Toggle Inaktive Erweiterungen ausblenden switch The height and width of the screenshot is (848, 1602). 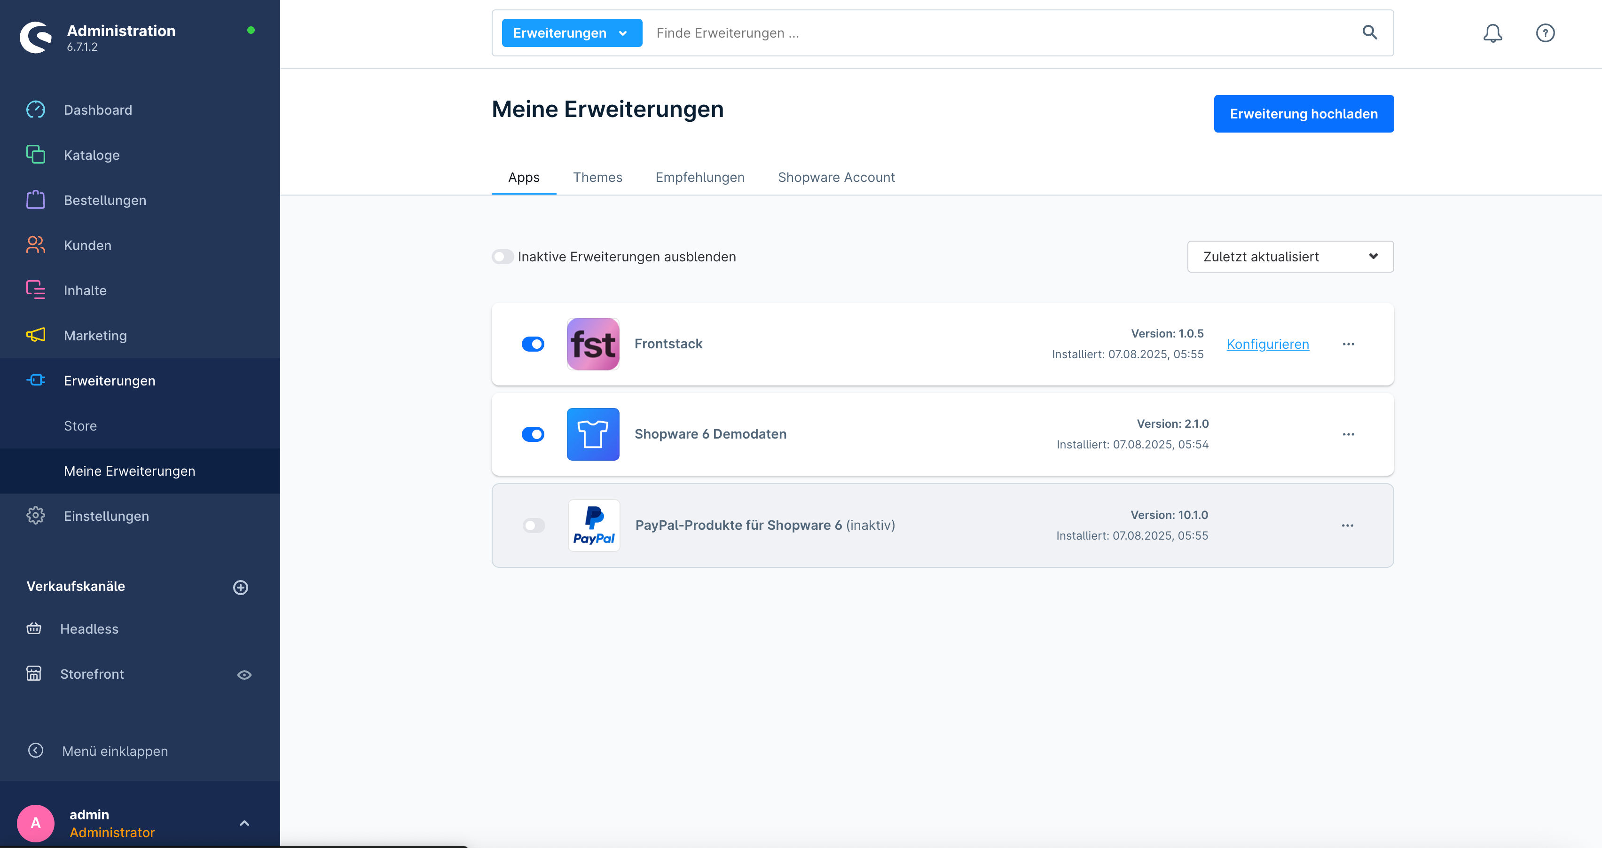pos(503,257)
